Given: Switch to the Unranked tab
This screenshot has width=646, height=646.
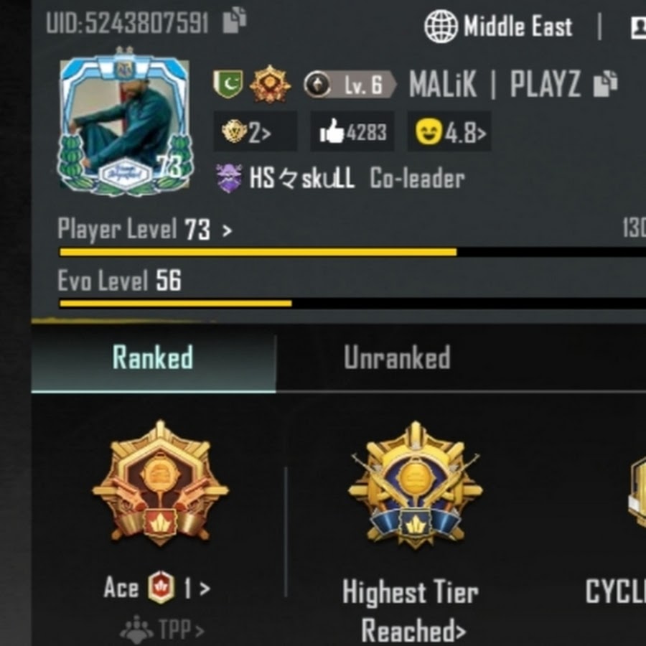Looking at the screenshot, I should 397,358.
